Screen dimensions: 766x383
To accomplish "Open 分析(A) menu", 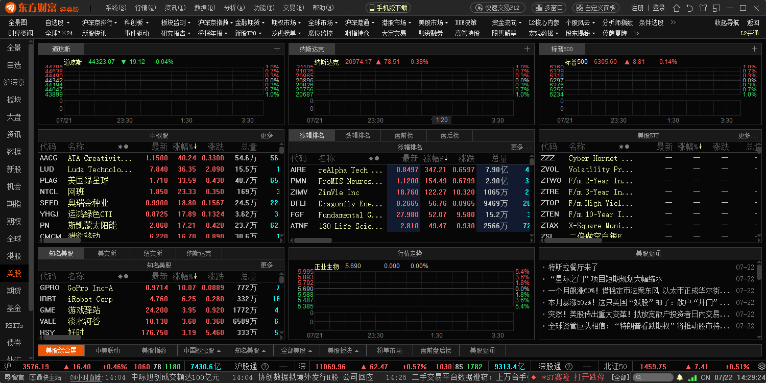I will point(234,8).
